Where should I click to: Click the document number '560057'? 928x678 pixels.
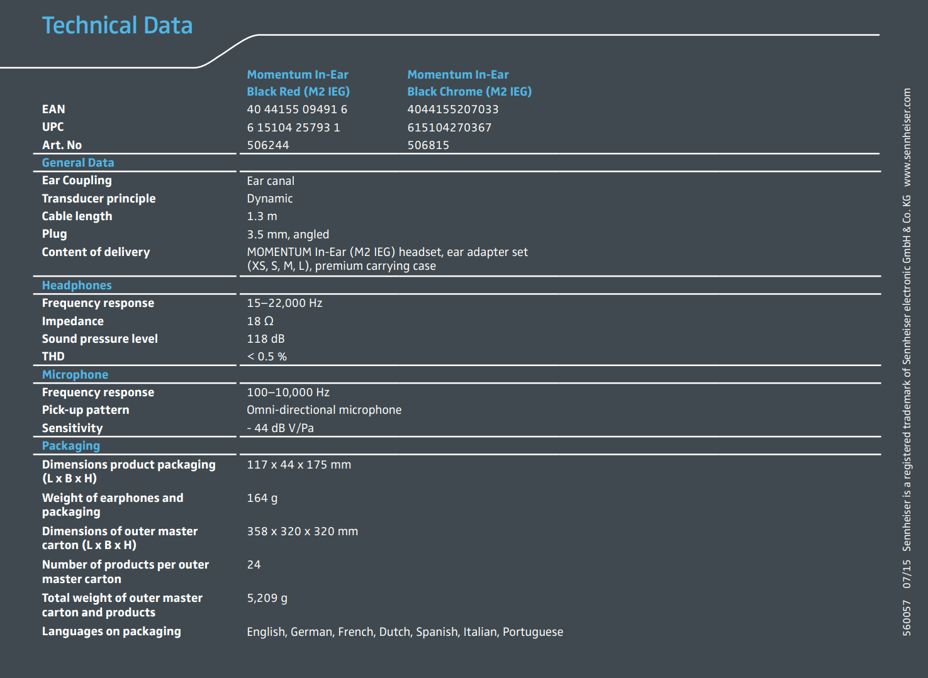pyautogui.click(x=907, y=618)
